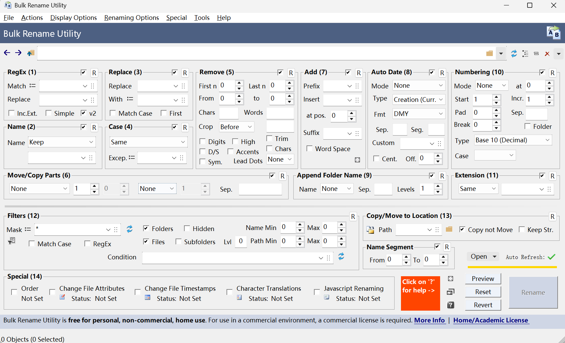Click the parent folder navigation icon
The image size is (565, 343).
pos(30,53)
